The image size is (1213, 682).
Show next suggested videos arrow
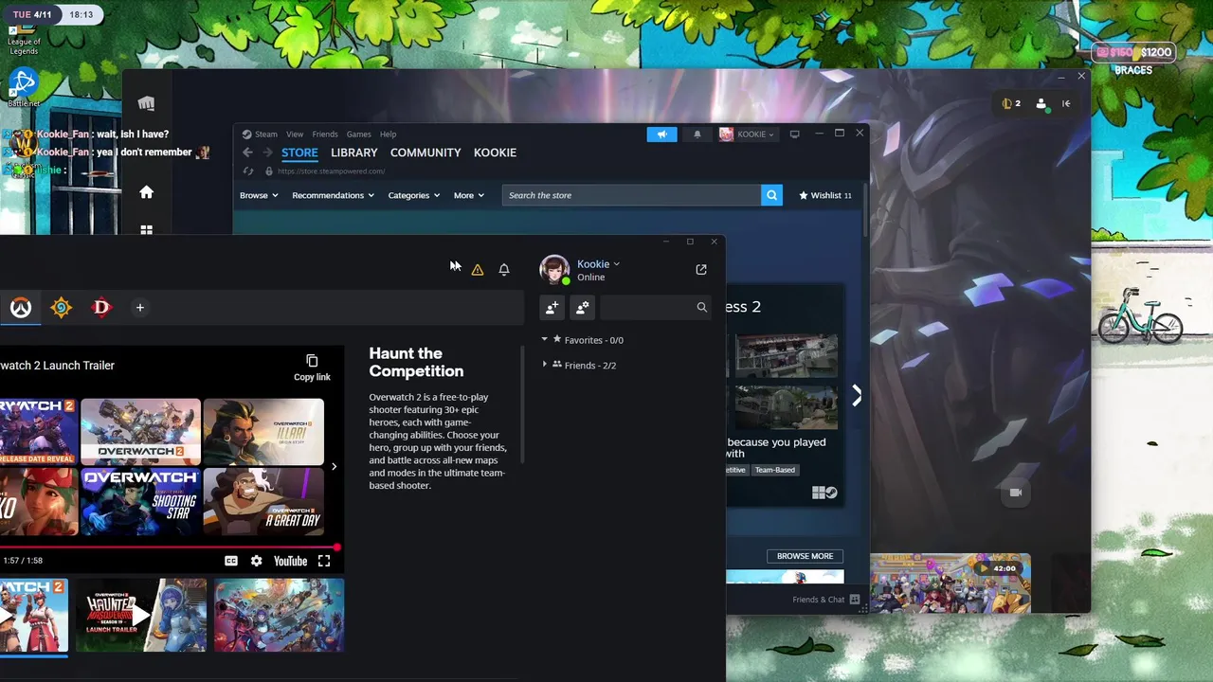334,466
